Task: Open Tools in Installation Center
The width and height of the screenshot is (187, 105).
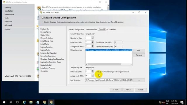Action: click(x=6, y=18)
